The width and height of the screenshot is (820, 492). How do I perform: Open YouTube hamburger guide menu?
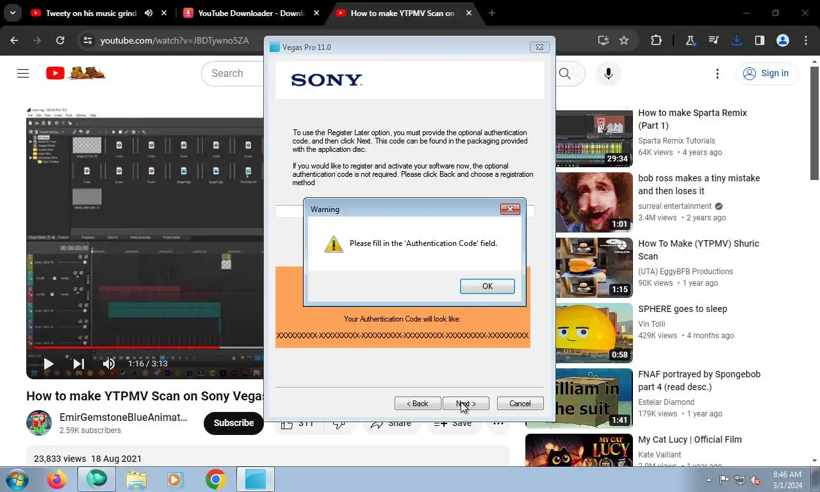pyautogui.click(x=23, y=73)
